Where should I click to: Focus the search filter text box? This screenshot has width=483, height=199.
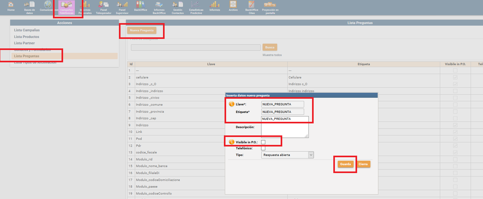[196, 47]
